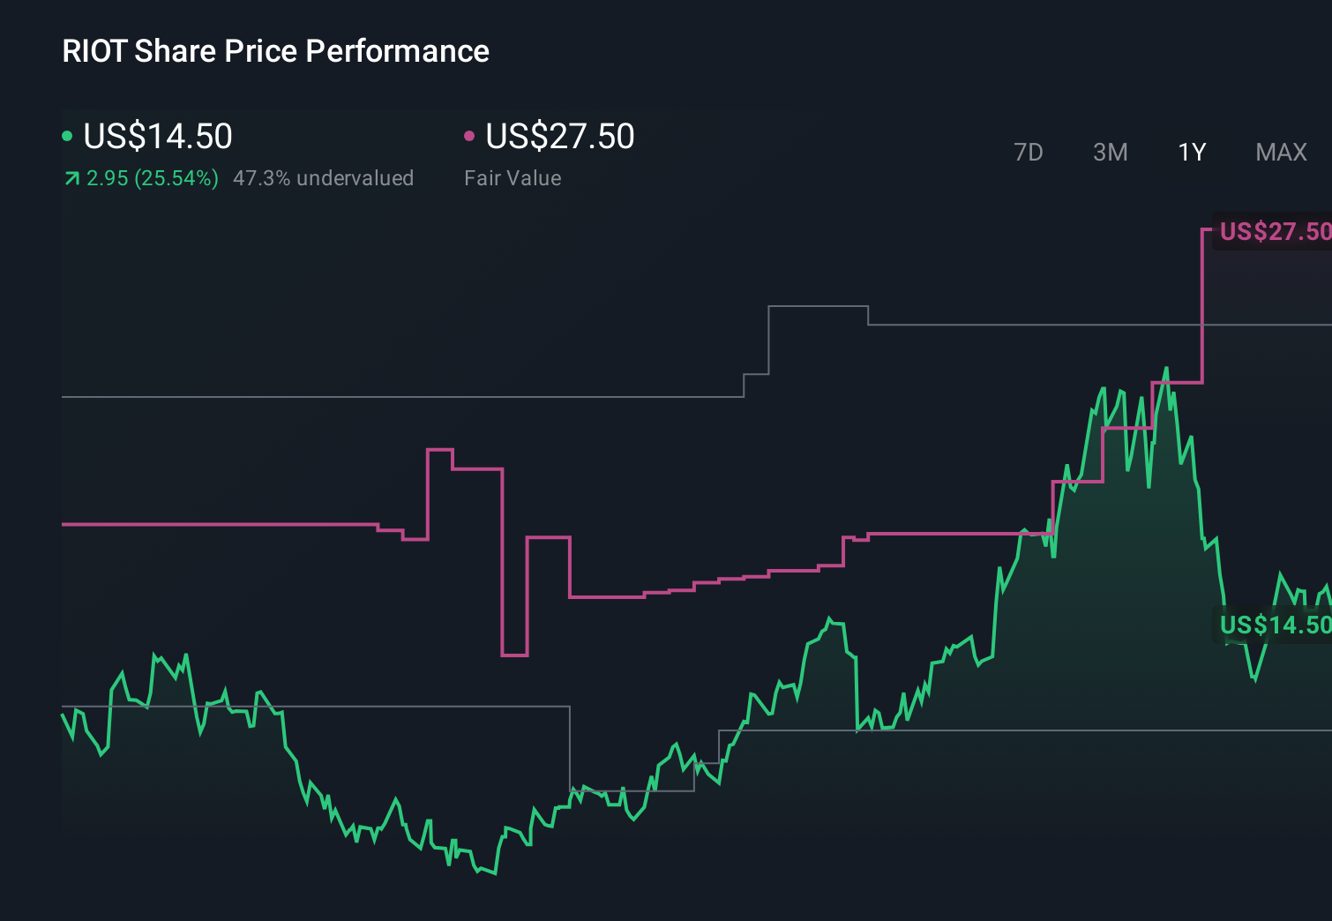Open the 47.3% undervalued details
This screenshot has height=921, width=1332.
[323, 178]
